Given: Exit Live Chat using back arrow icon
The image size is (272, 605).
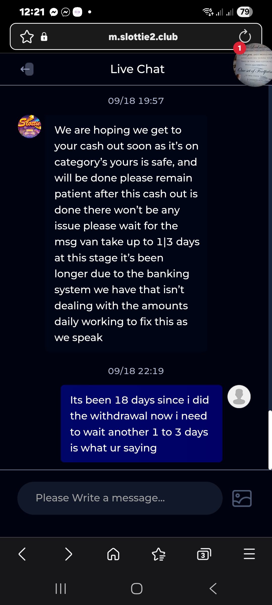Looking at the screenshot, I should click(27, 69).
